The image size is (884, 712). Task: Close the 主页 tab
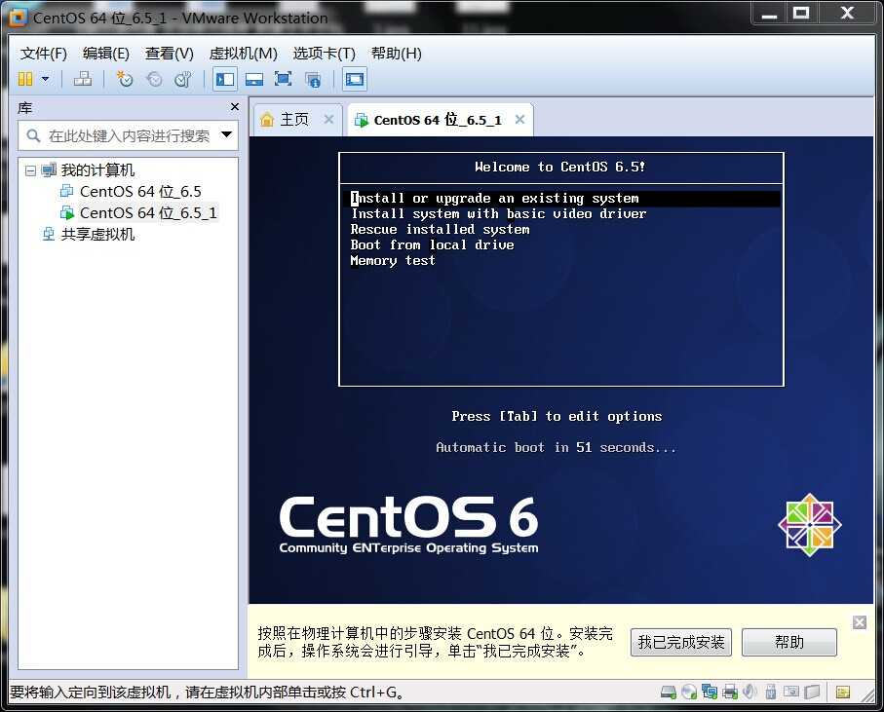pos(328,120)
